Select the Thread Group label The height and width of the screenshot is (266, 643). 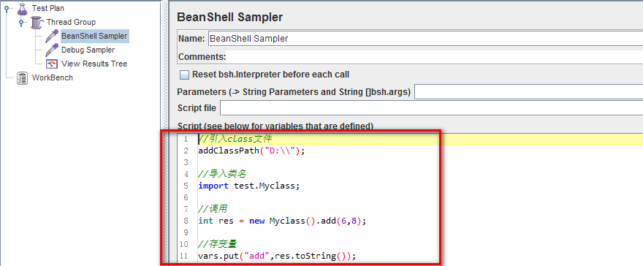(x=71, y=22)
